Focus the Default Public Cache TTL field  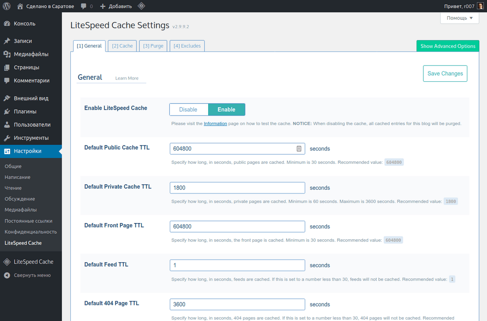coord(237,149)
